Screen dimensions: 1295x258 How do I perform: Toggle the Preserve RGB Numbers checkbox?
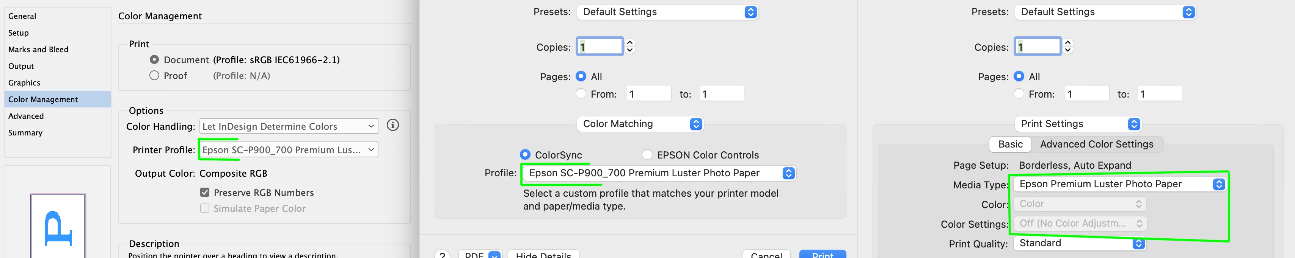pyautogui.click(x=205, y=192)
